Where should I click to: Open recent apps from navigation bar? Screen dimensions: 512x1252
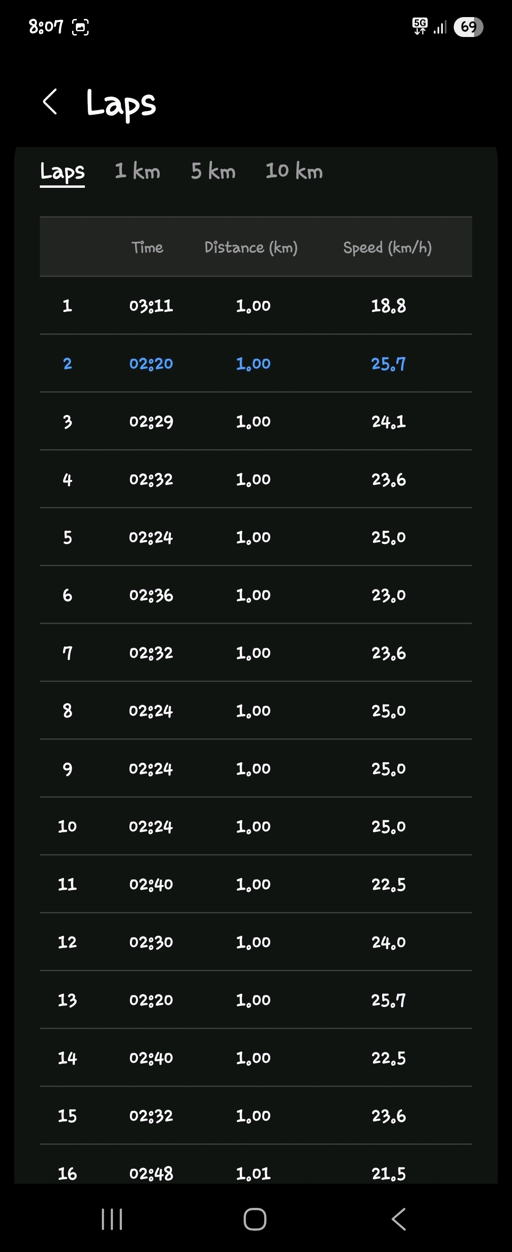112,1218
